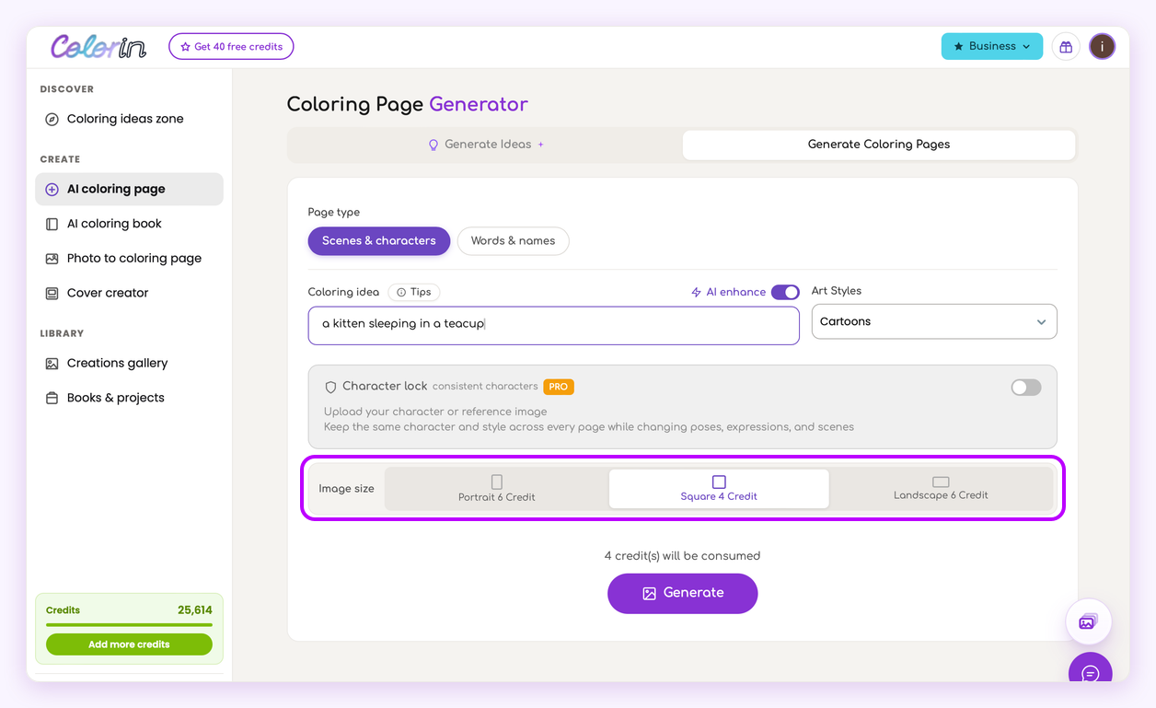Click the plus-circle icon beside AI coloring page
This screenshot has height=708, width=1156.
click(52, 190)
